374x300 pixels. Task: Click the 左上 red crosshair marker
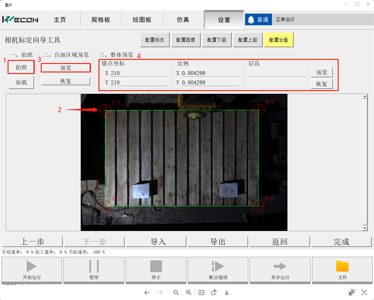(105, 110)
